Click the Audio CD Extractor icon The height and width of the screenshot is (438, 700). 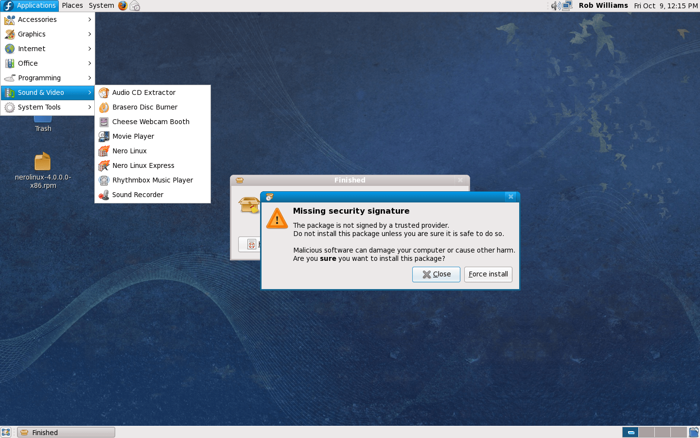(104, 92)
